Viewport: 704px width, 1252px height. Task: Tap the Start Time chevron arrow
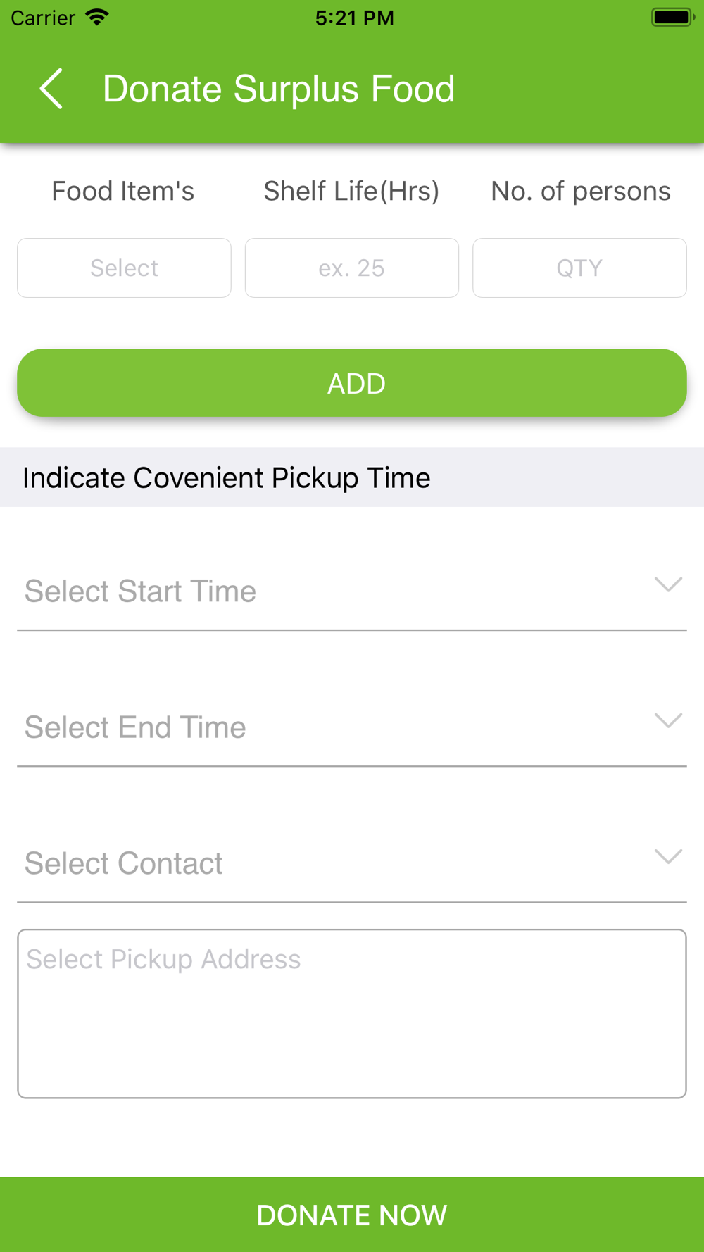click(668, 584)
